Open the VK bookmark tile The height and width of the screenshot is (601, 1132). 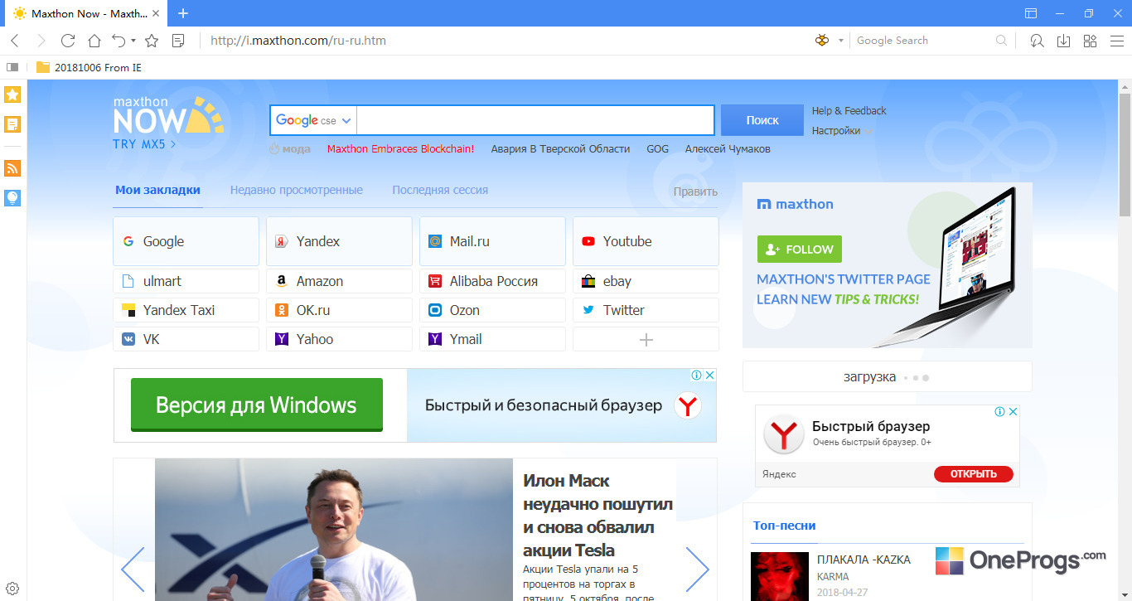coord(186,339)
